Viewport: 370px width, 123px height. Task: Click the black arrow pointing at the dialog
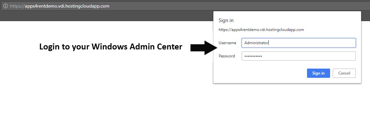click(x=204, y=48)
